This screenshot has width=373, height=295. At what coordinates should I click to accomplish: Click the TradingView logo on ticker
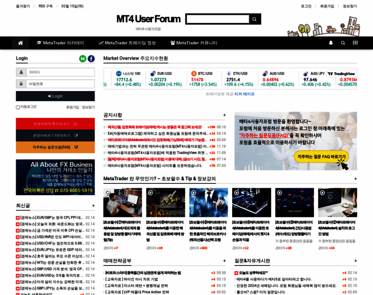coord(341,74)
